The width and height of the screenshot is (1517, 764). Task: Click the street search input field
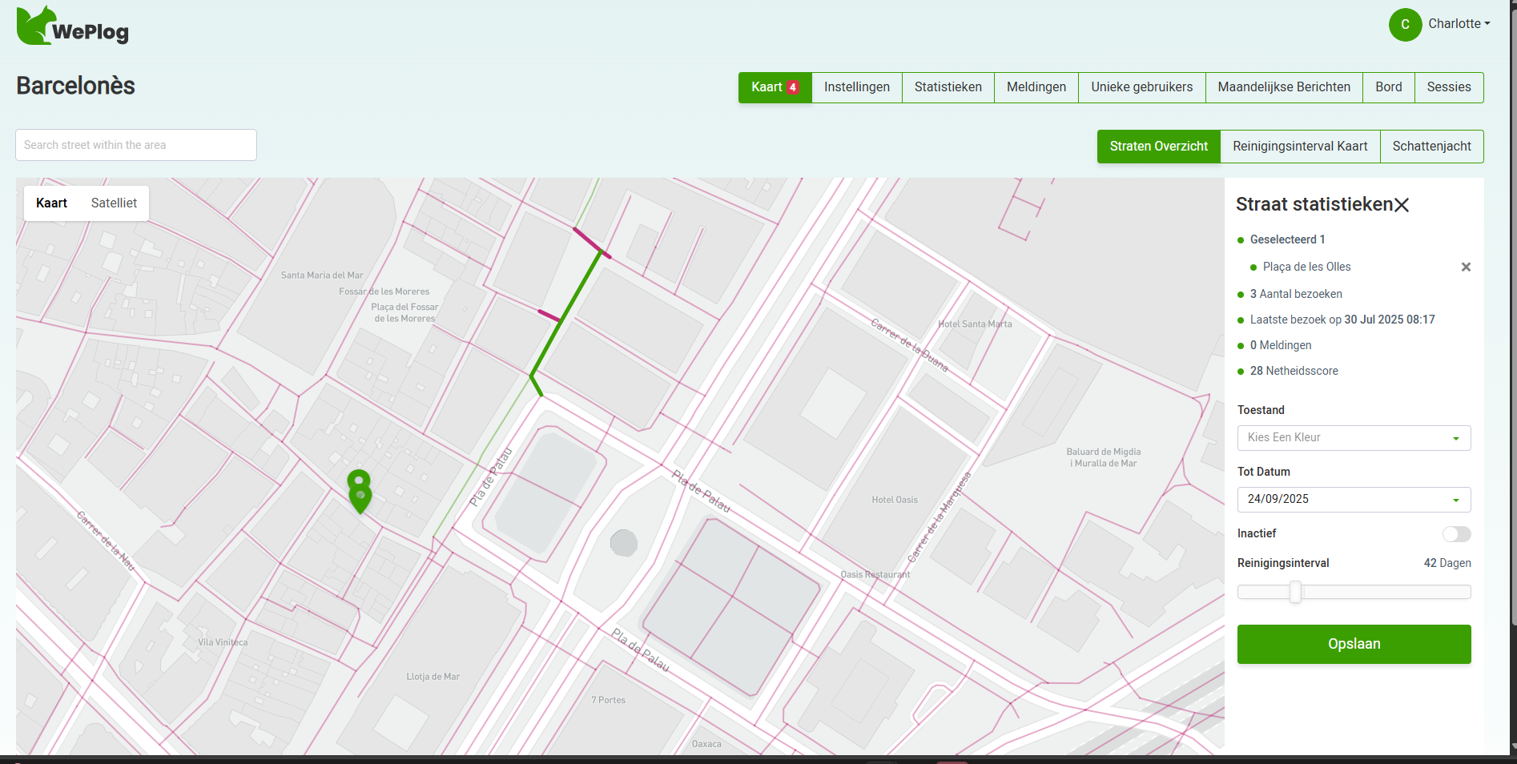[136, 146]
